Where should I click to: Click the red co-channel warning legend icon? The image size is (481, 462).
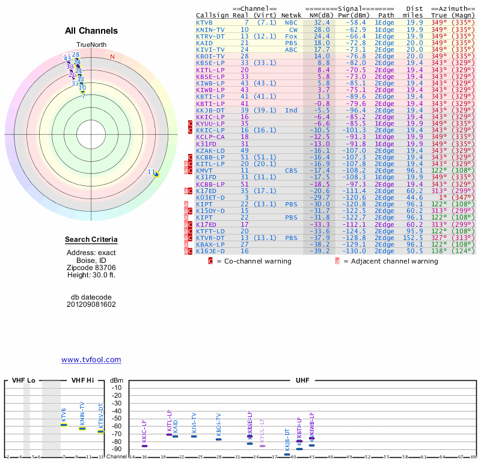click(210, 261)
